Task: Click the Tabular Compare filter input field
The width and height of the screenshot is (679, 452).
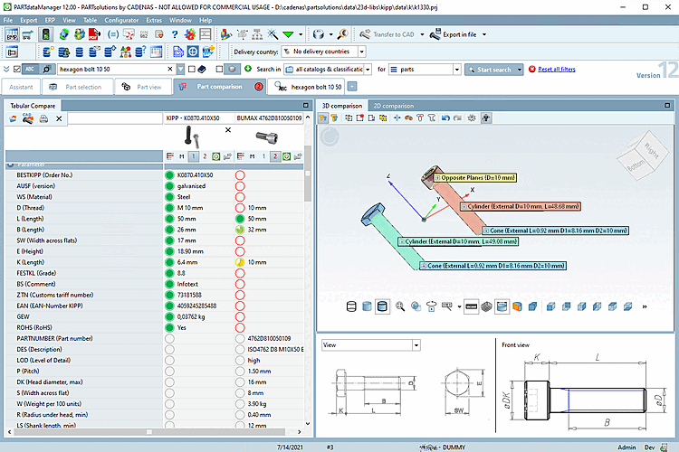Action: point(115,118)
